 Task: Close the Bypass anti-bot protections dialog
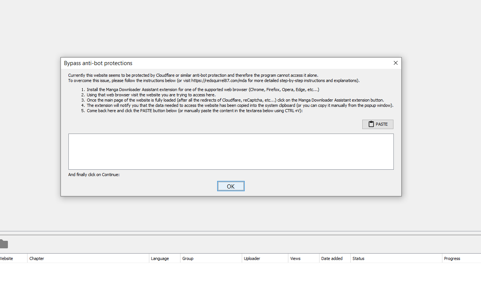click(x=395, y=63)
